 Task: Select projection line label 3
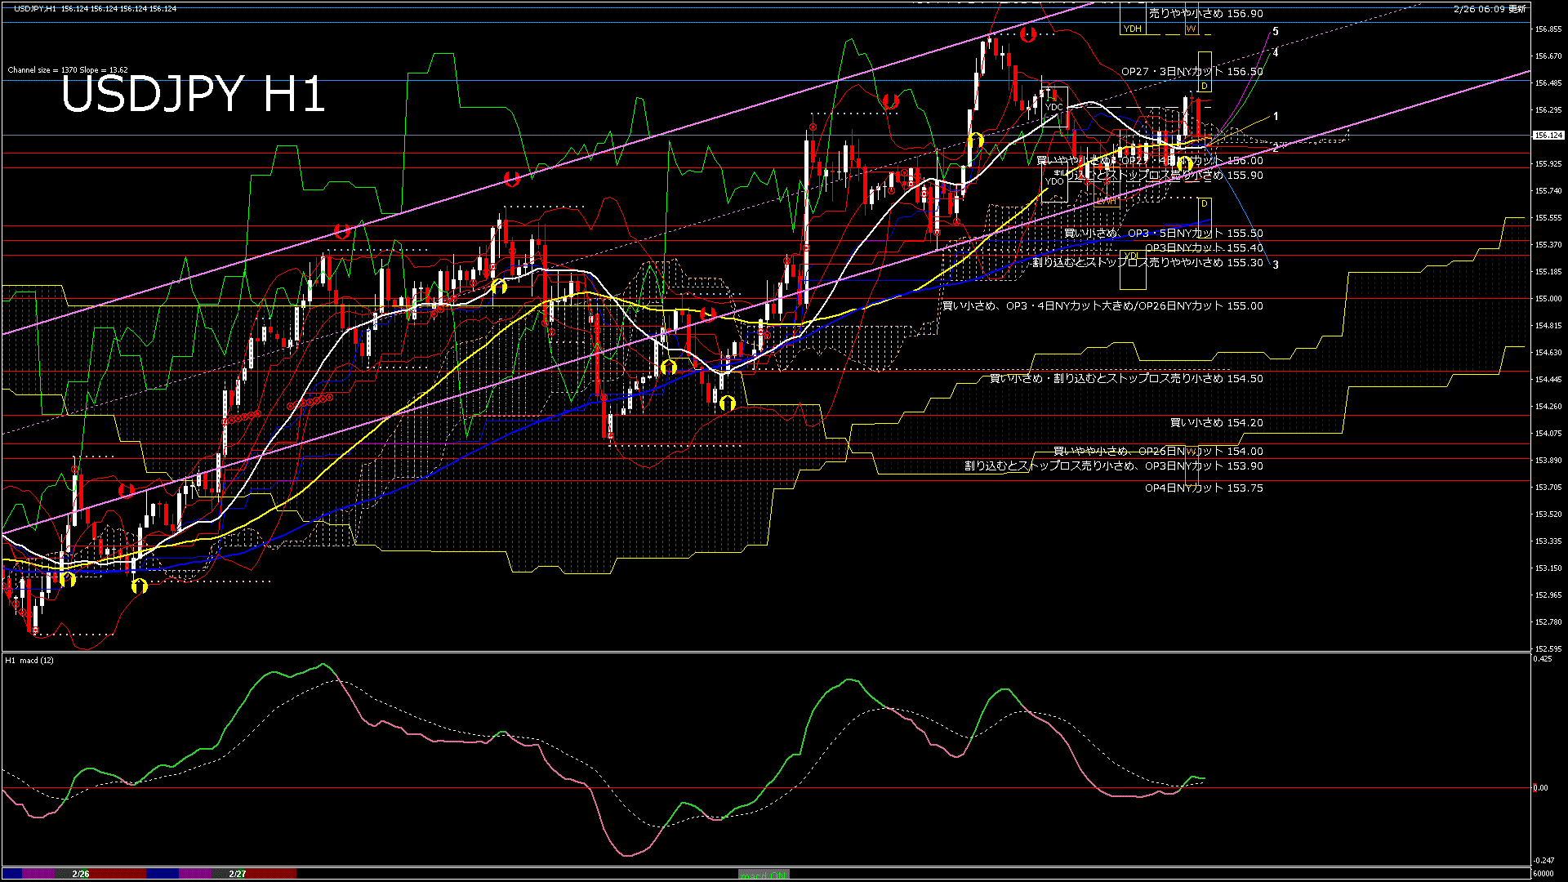click(1276, 265)
